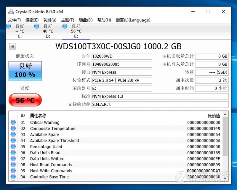The width and height of the screenshot is (237, 190).
Task: Open the 文件(F) menu
Action: [x=15, y=20]
